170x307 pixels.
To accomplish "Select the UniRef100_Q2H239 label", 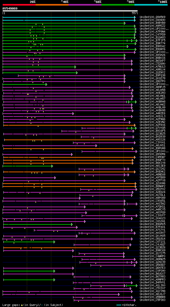I will [152, 262].
